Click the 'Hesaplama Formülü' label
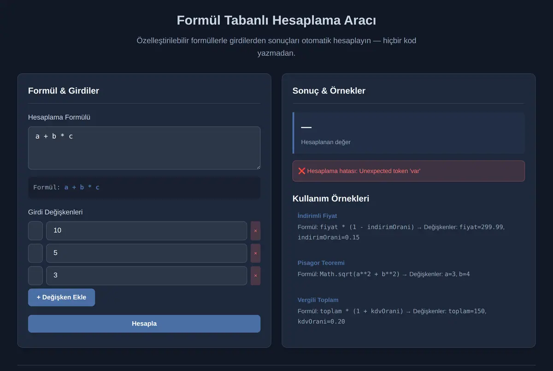This screenshot has width=553, height=371. tap(59, 117)
